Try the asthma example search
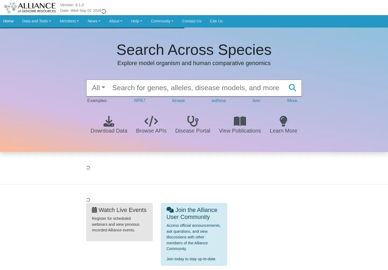The height and width of the screenshot is (270, 388). [x=219, y=100]
